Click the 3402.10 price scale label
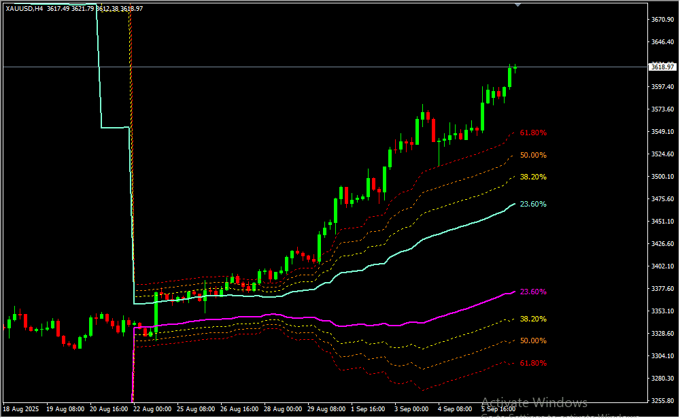Viewport: 680px width, 418px height. pyautogui.click(x=662, y=266)
